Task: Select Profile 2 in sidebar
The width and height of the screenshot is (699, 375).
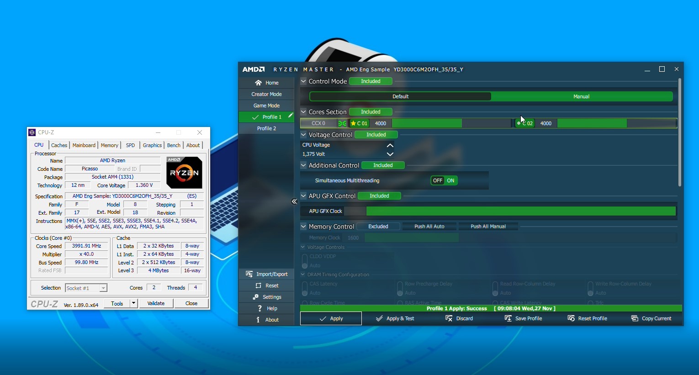Action: click(266, 128)
